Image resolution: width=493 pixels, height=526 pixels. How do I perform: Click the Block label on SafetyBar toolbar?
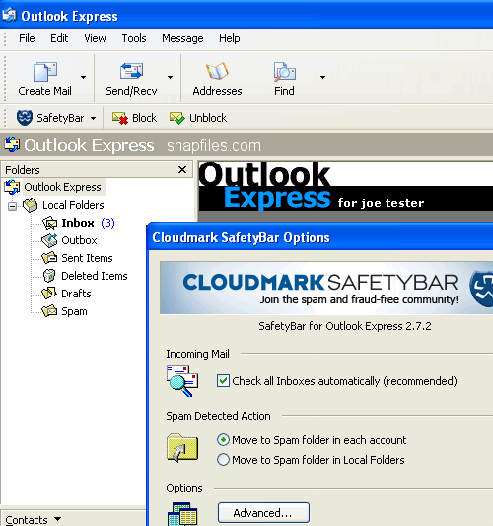pos(144,118)
